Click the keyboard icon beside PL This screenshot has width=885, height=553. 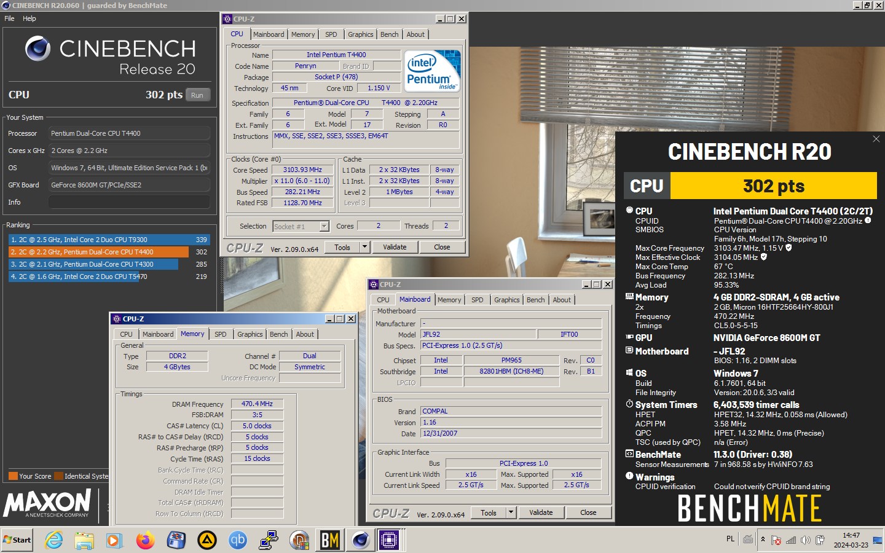coord(748,539)
